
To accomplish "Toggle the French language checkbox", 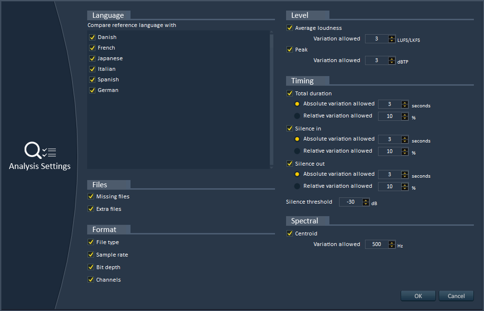I will [x=92, y=48].
